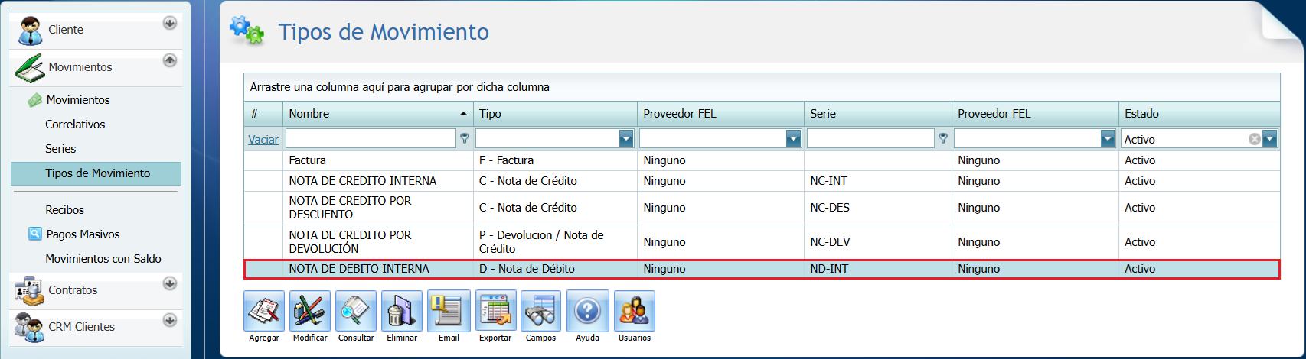This screenshot has width=1306, height=359.
Task: Click the Movimientos book icon in sidebar header
Action: pyautogui.click(x=30, y=67)
